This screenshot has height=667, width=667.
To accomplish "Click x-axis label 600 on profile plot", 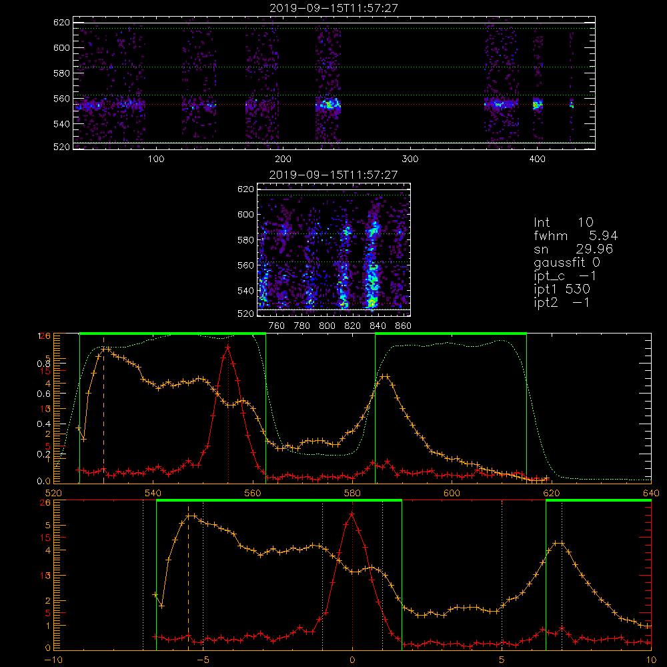I will point(452,494).
